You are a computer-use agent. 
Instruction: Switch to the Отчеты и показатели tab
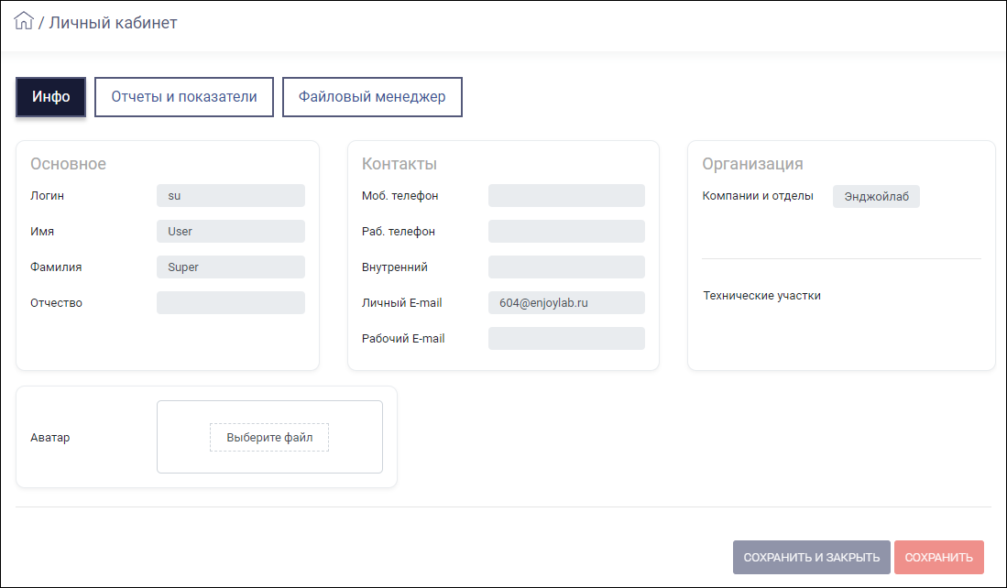click(184, 97)
